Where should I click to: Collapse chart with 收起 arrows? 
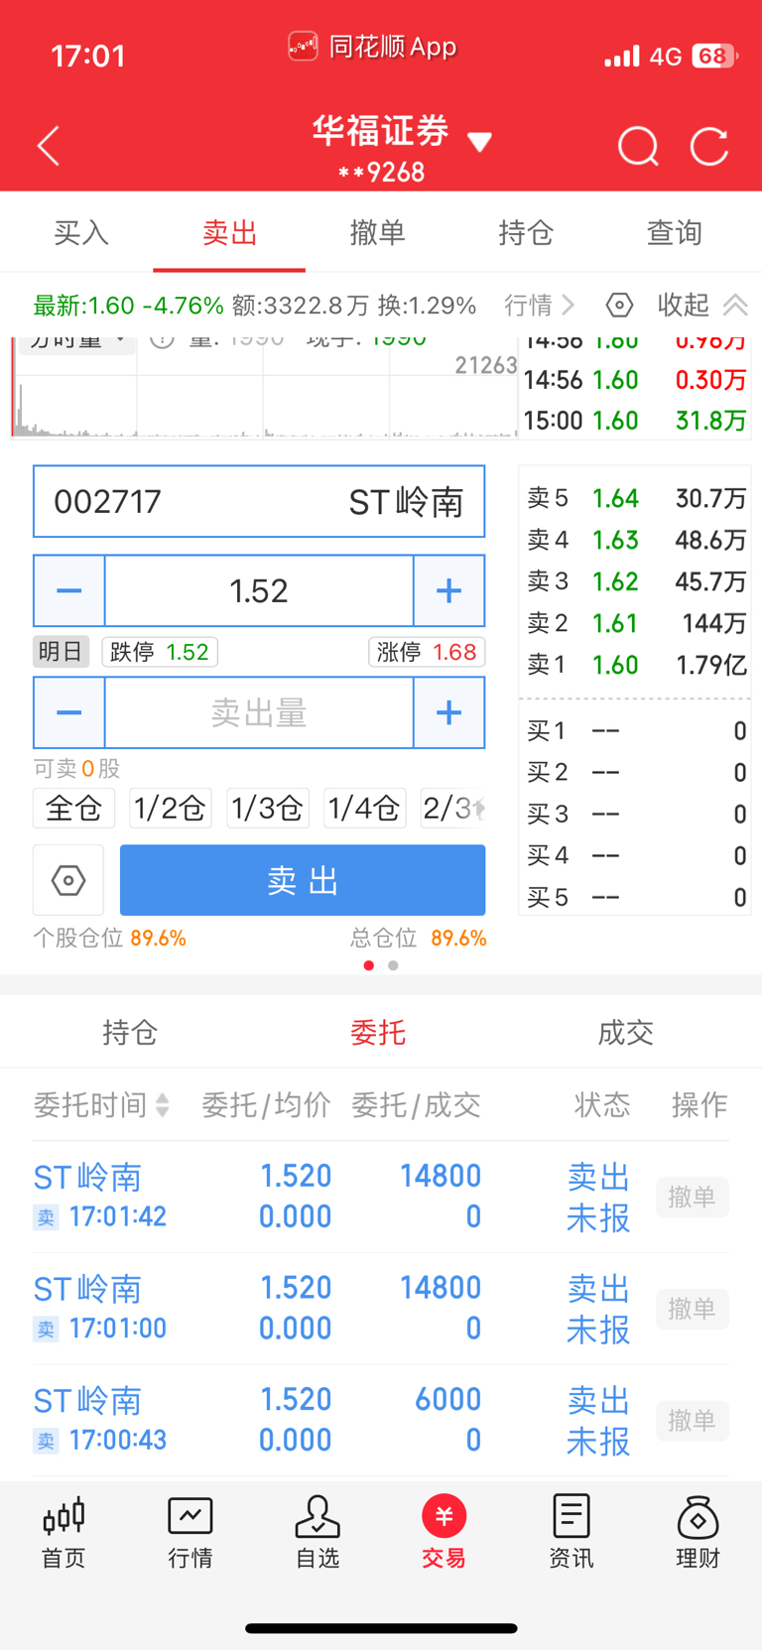(x=702, y=305)
